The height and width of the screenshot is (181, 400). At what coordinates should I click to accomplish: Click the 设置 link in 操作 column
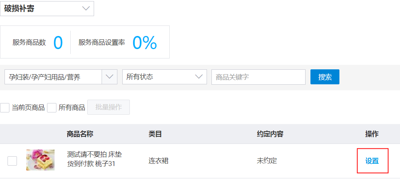coord(372,161)
